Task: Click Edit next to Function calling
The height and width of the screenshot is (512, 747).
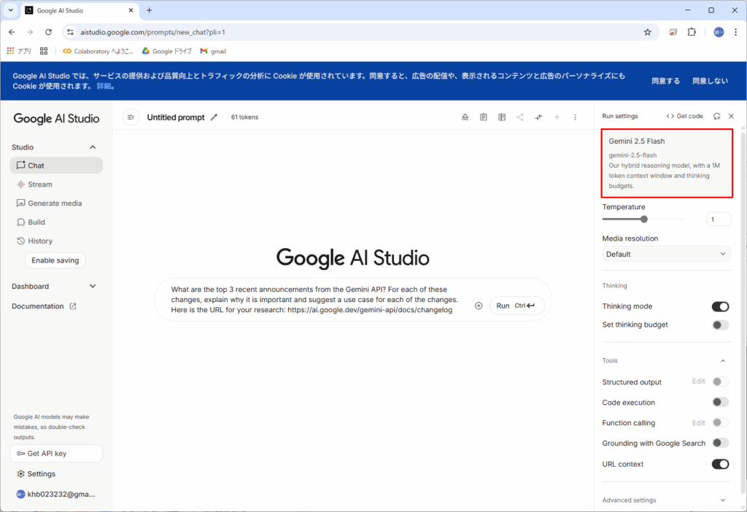Action: [x=698, y=423]
